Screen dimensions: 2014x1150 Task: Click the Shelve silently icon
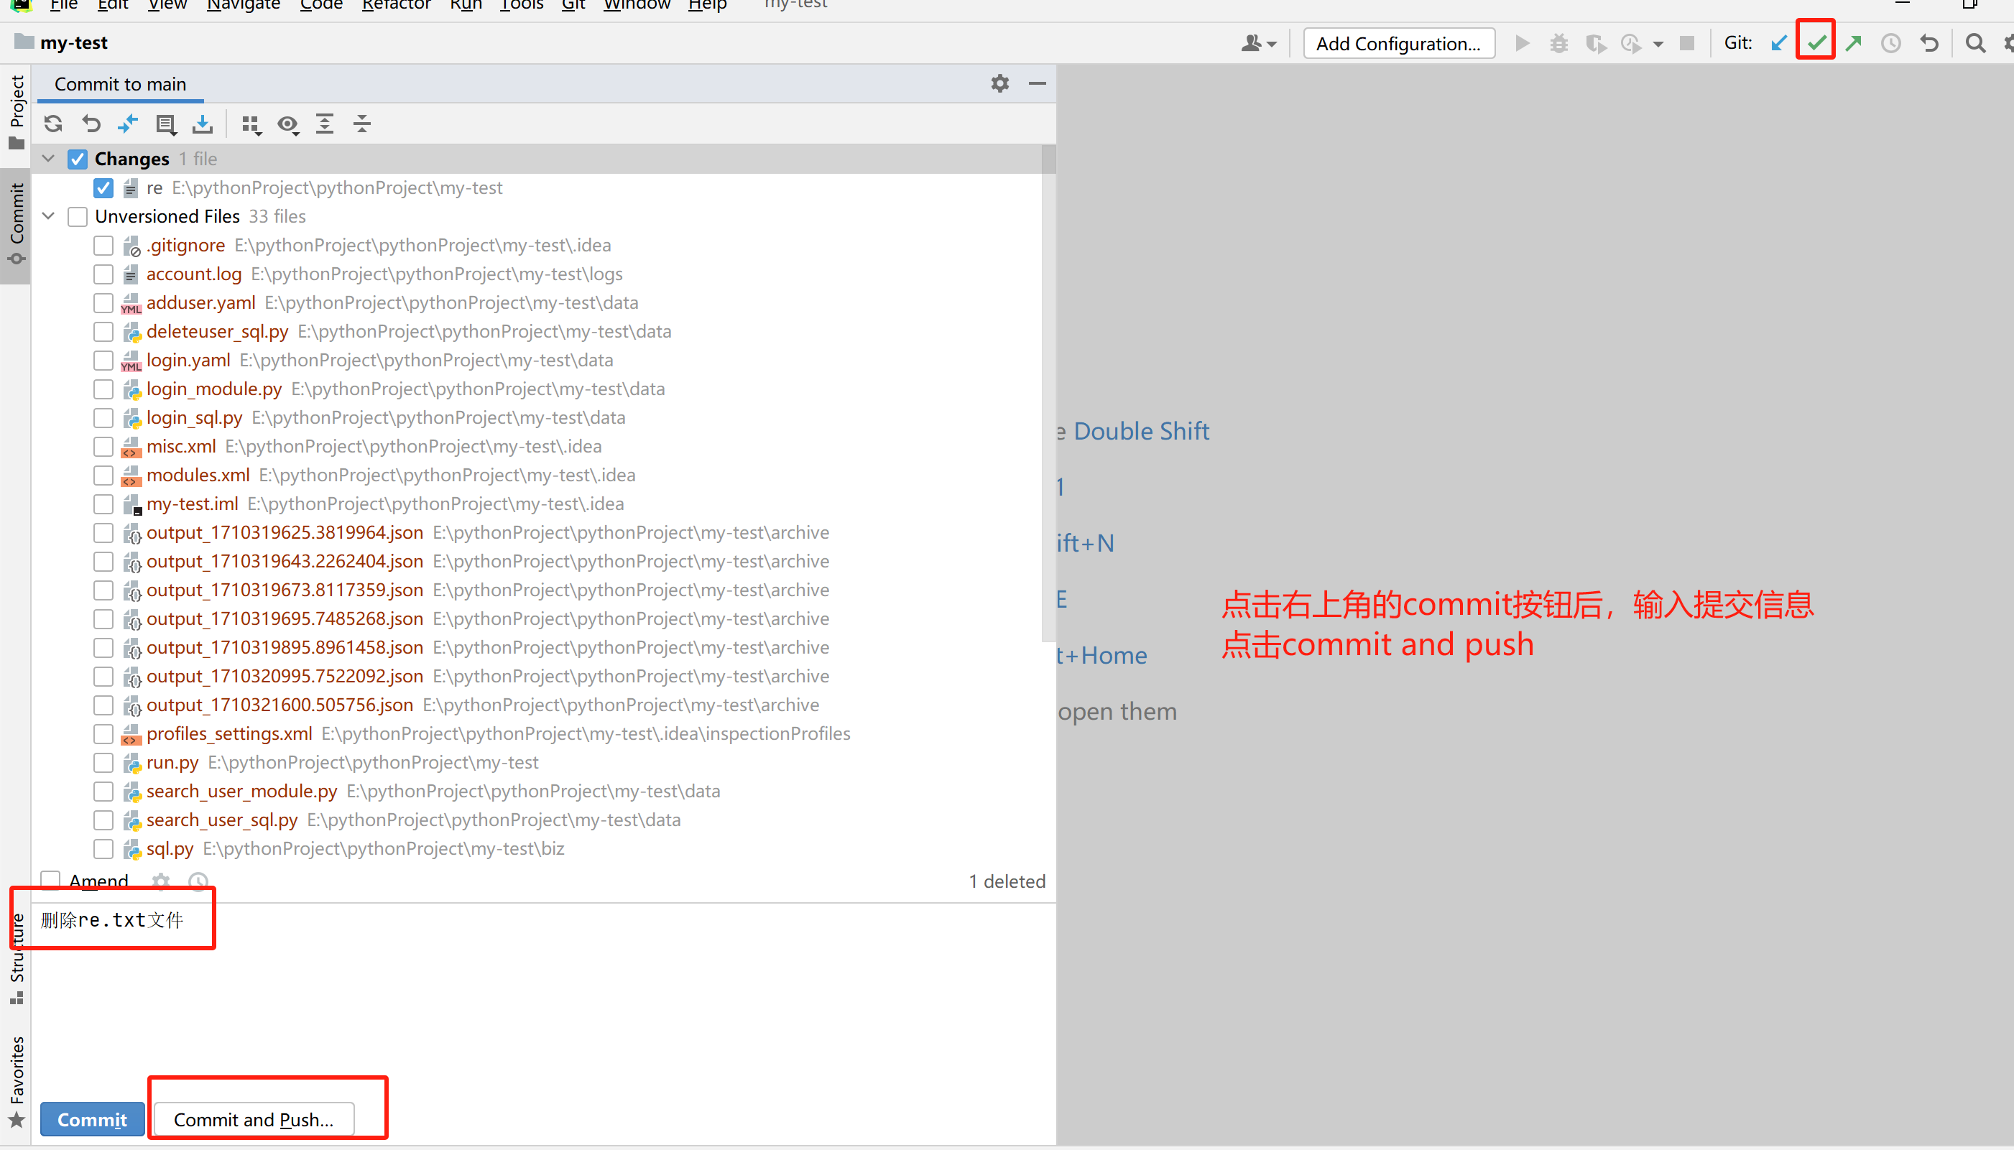click(202, 124)
